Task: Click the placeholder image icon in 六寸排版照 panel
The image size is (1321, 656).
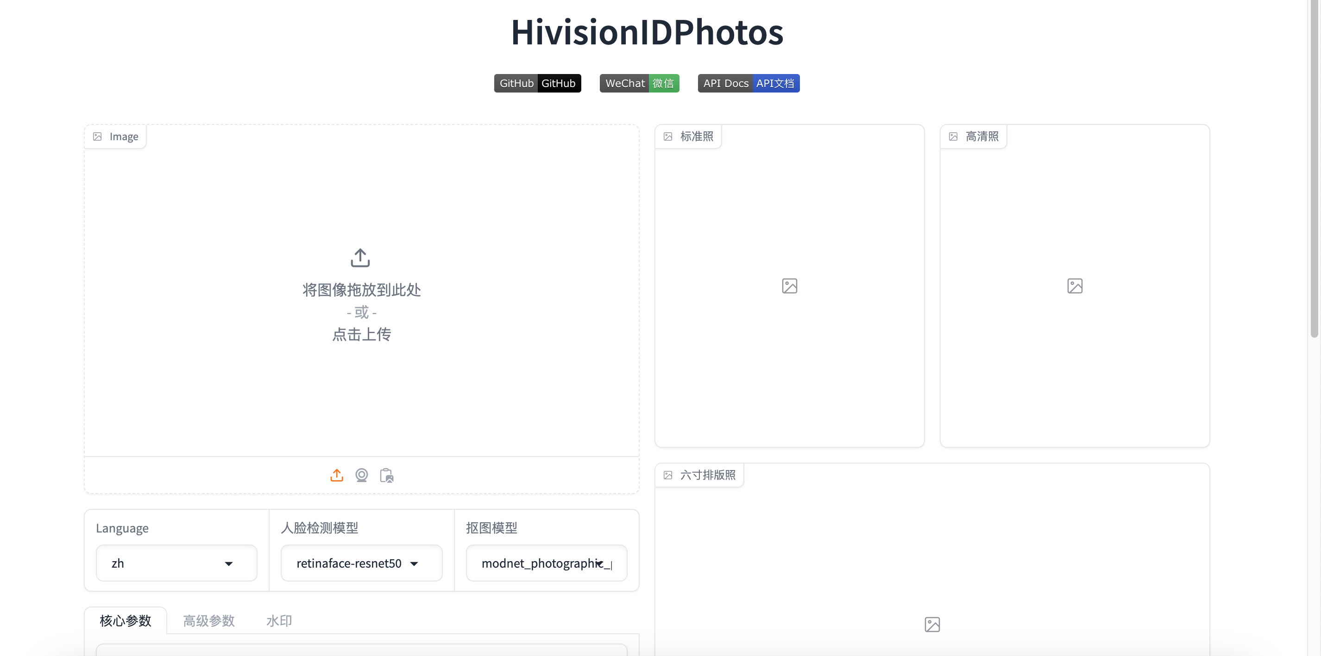Action: tap(932, 624)
